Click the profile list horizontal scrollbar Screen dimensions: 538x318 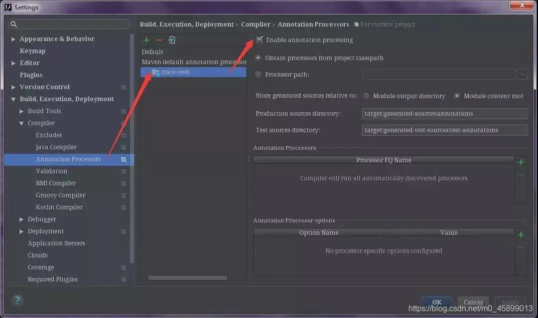(187, 278)
